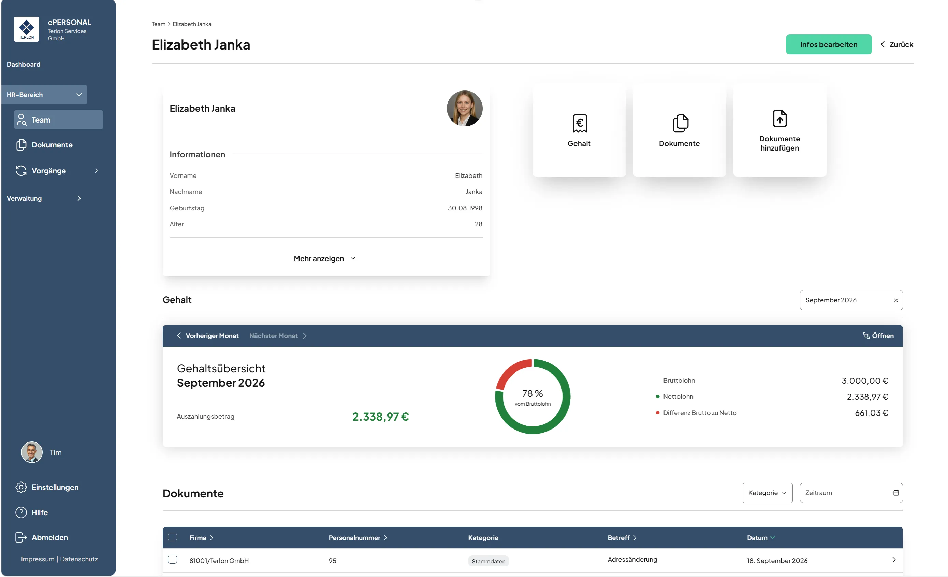This screenshot has height=577, width=948.
Task: Open the Kategorie filter dropdown
Action: (767, 493)
